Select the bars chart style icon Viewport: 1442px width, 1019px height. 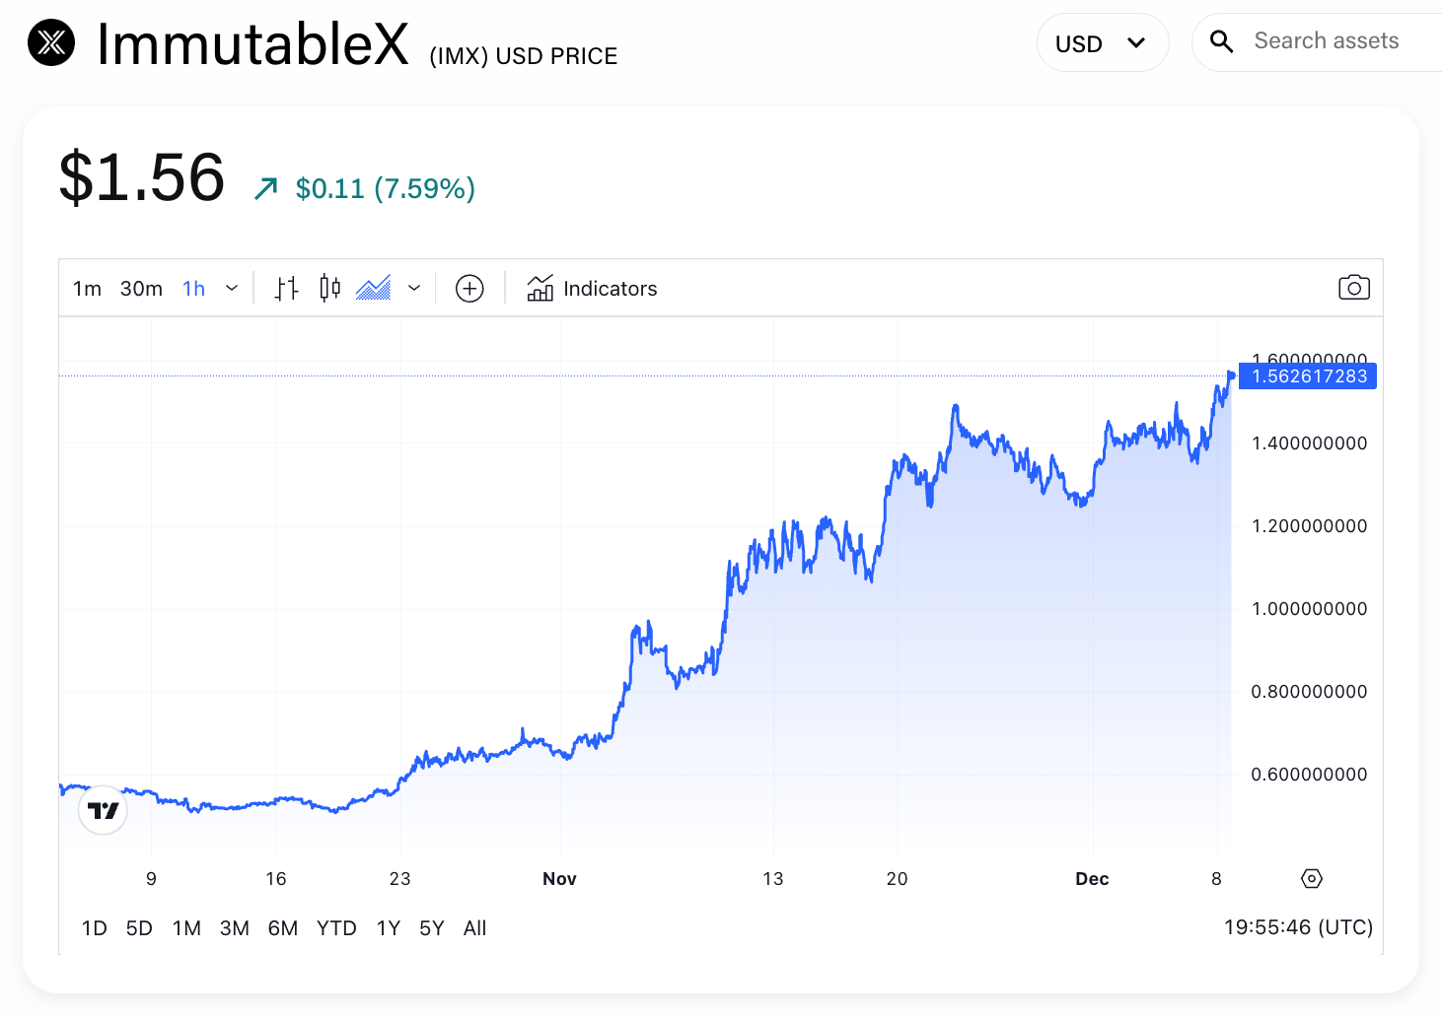286,288
